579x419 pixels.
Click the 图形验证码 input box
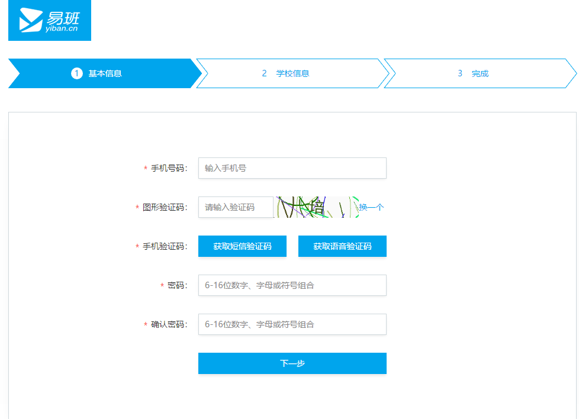point(236,207)
